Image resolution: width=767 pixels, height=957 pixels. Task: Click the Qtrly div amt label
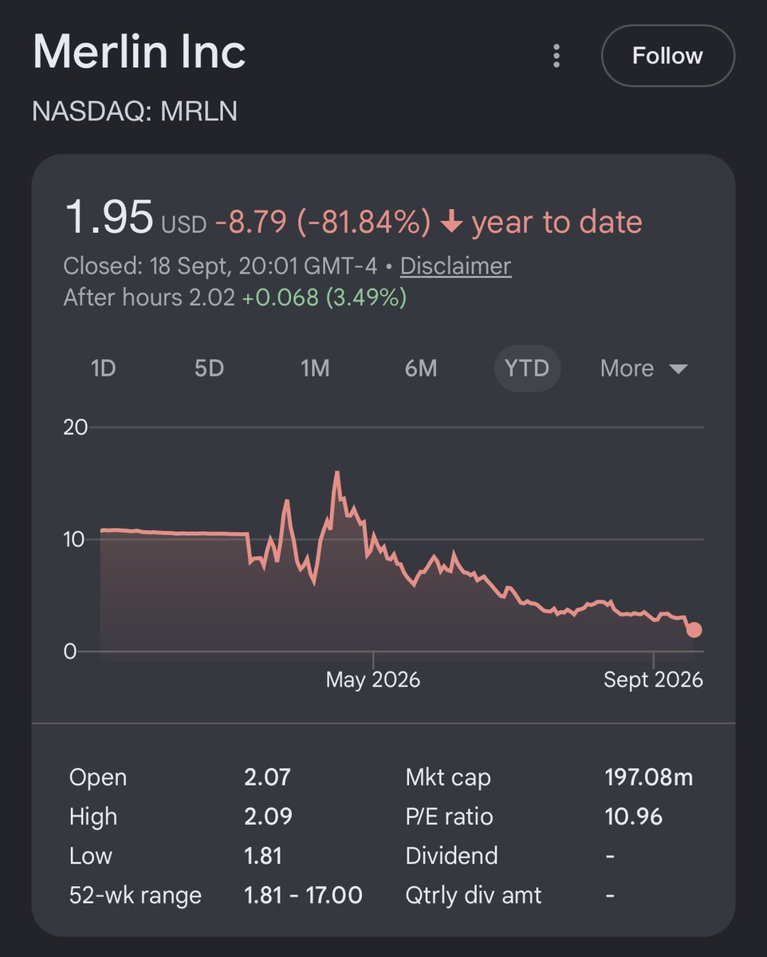click(x=474, y=895)
